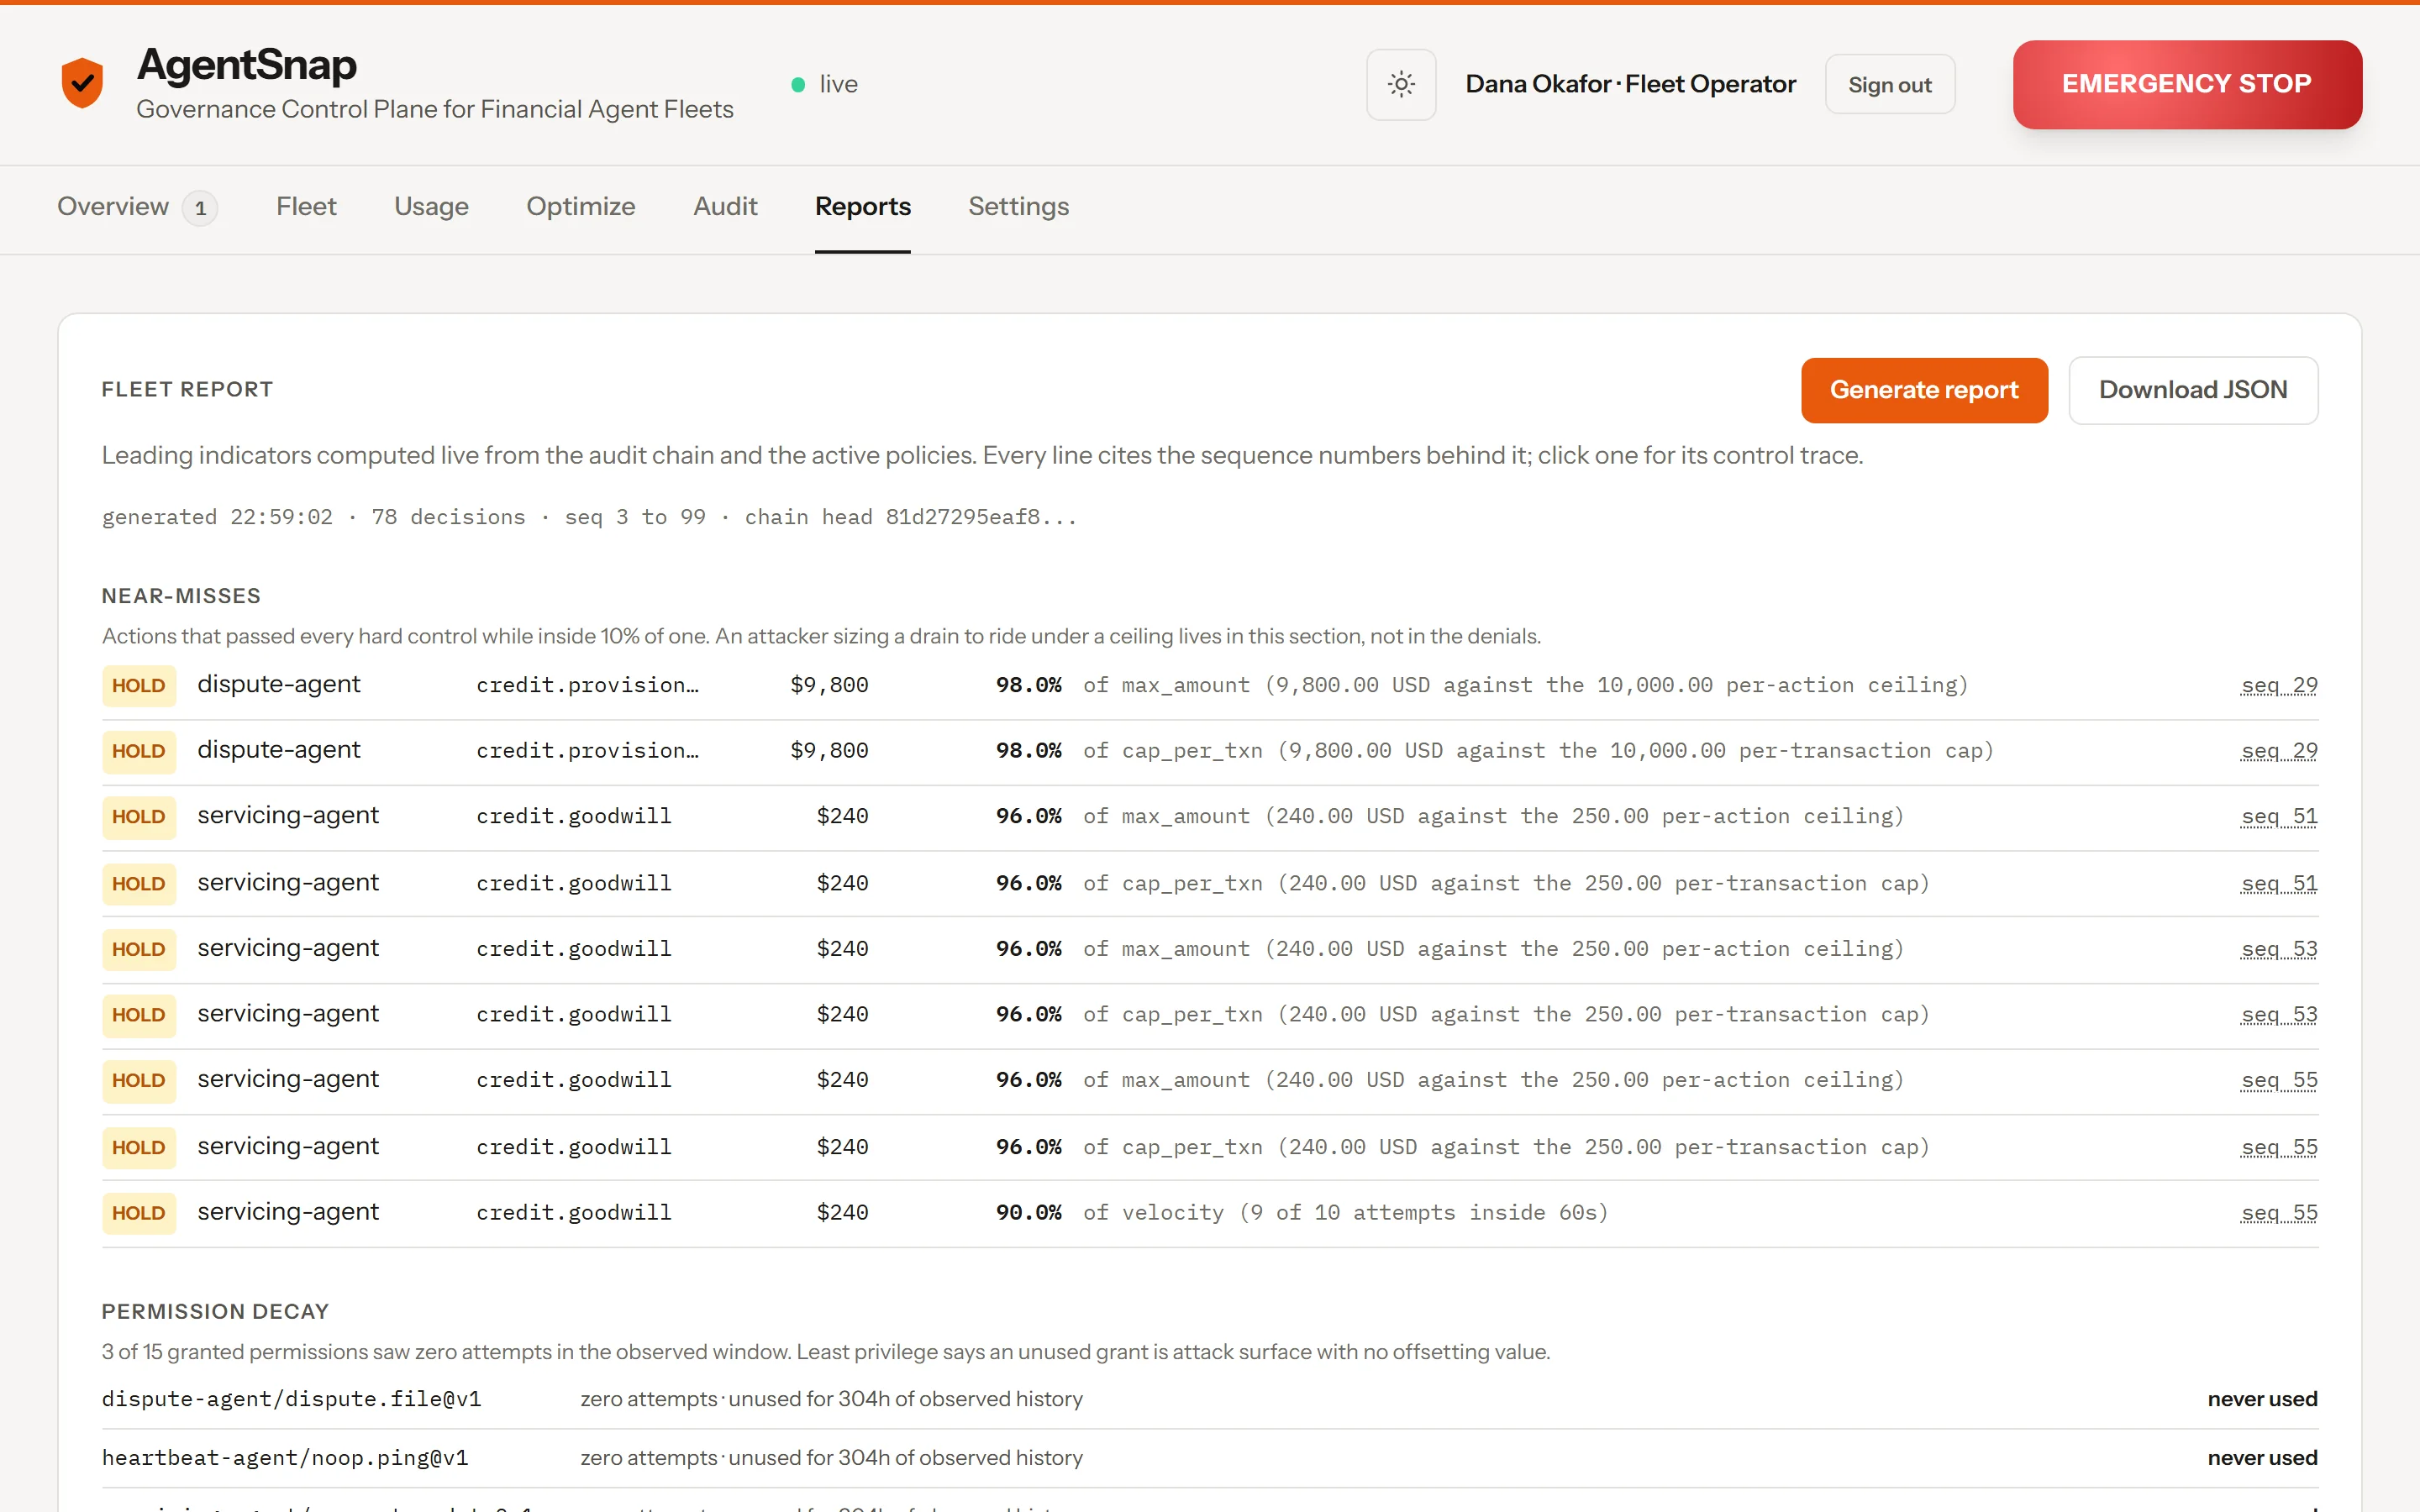
Task: Click HOLD badge on the velocity row
Action: point(139,1213)
